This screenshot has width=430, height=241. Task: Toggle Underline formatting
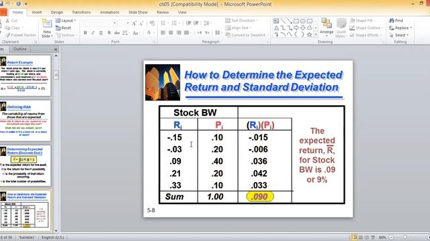click(x=101, y=33)
